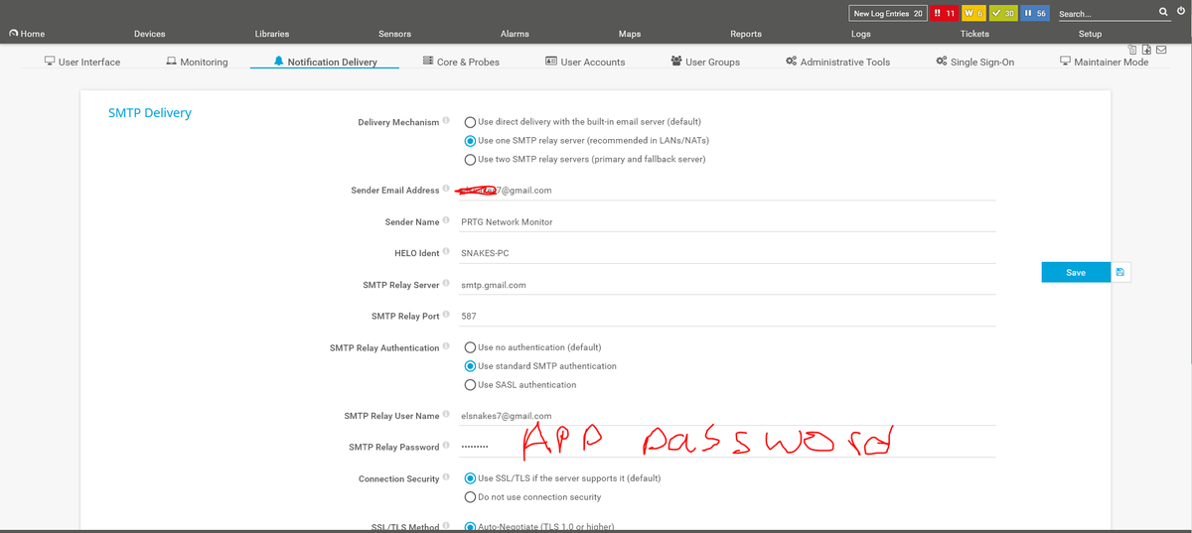Select direct delivery with built-in email server
Viewport: 1192px width, 533px height.
coord(471,122)
